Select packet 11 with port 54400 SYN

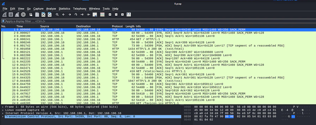click(158, 62)
